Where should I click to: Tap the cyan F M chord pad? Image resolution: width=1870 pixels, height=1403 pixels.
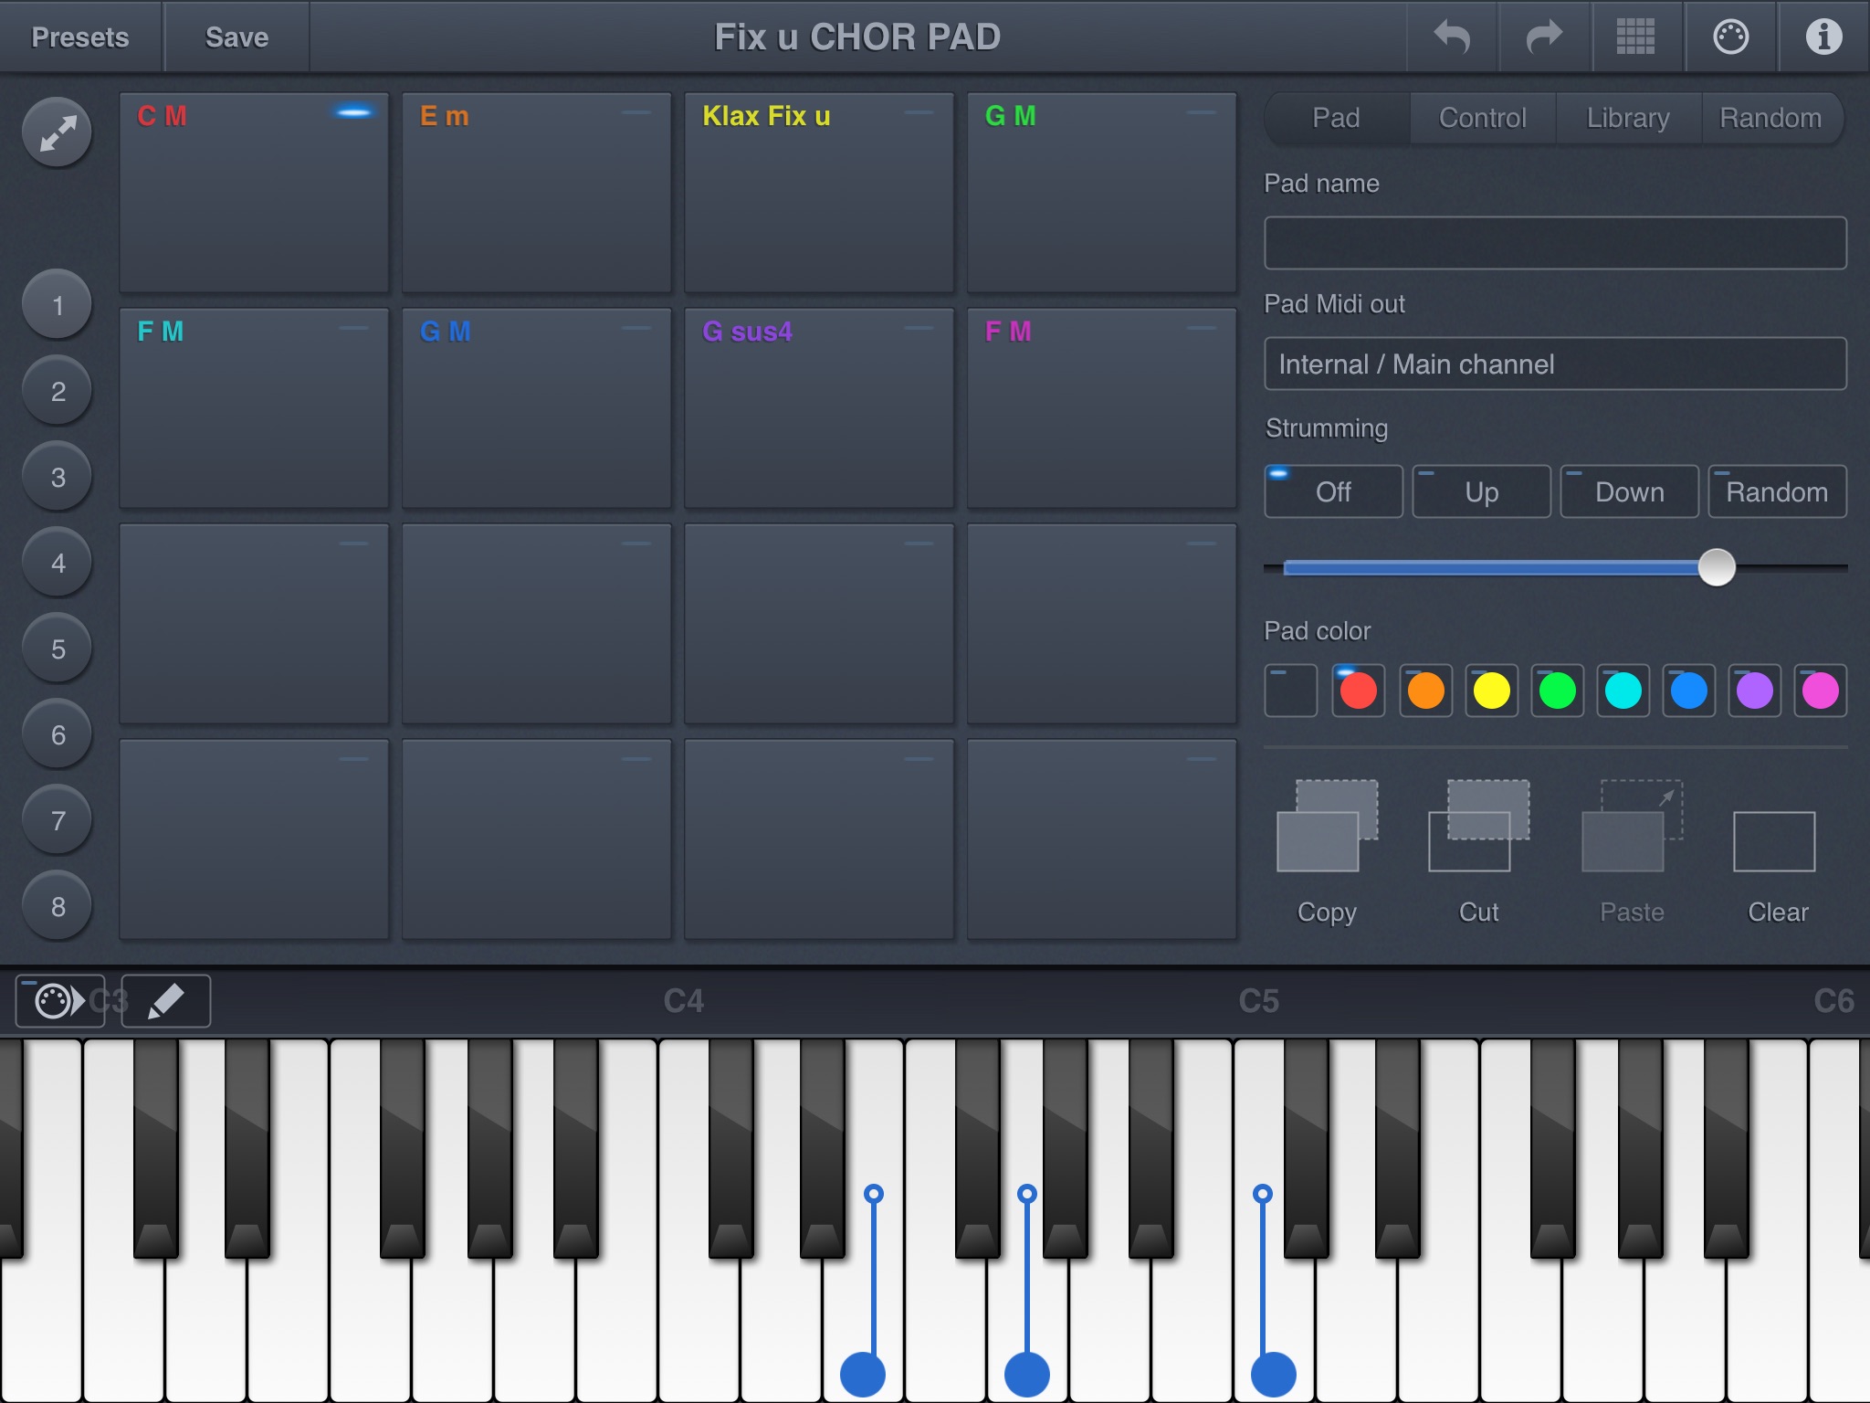[x=254, y=408]
